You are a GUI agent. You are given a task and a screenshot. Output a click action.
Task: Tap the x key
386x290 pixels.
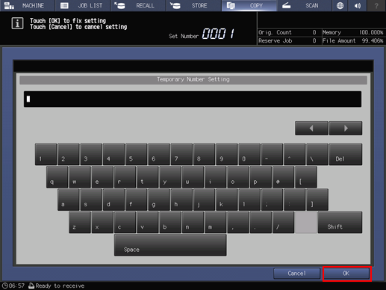click(x=102, y=222)
